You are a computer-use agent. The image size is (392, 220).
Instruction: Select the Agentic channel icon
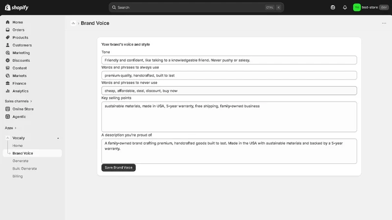[7, 117]
